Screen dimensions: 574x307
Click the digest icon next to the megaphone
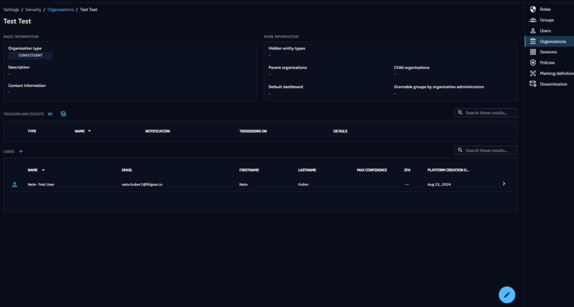(x=63, y=114)
